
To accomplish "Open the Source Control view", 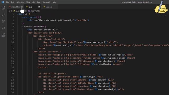I will [x=3, y=21].
